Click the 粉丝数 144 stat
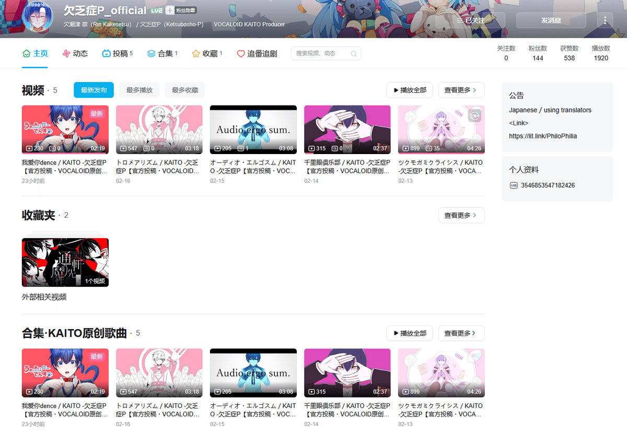This screenshot has height=433, width=627. coord(538,53)
